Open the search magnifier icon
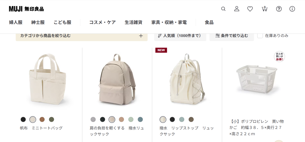305x142 pixels. point(223,9)
